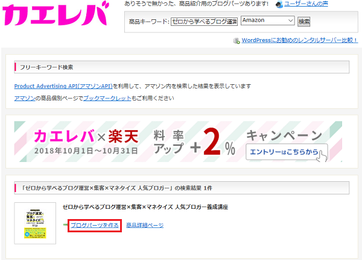Image resolution: width=362 pixels, height=260 pixels.
Task: Click the product title ゼロから学べるブログ運営×集客×マネタイズ
Action: (145, 207)
